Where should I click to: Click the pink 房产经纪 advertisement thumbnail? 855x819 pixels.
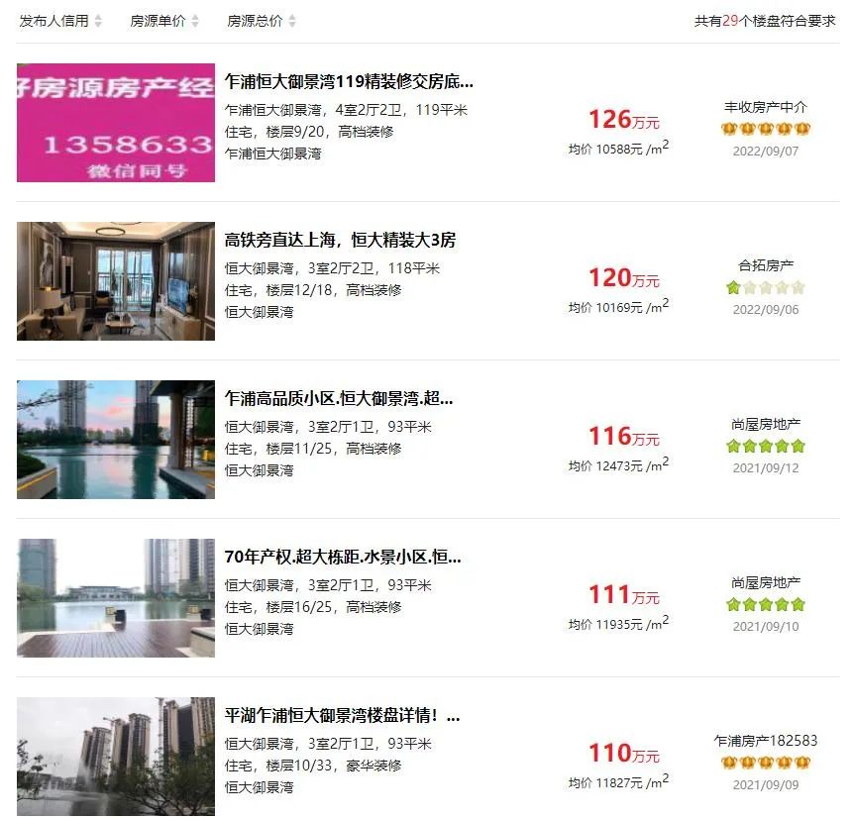(x=116, y=123)
